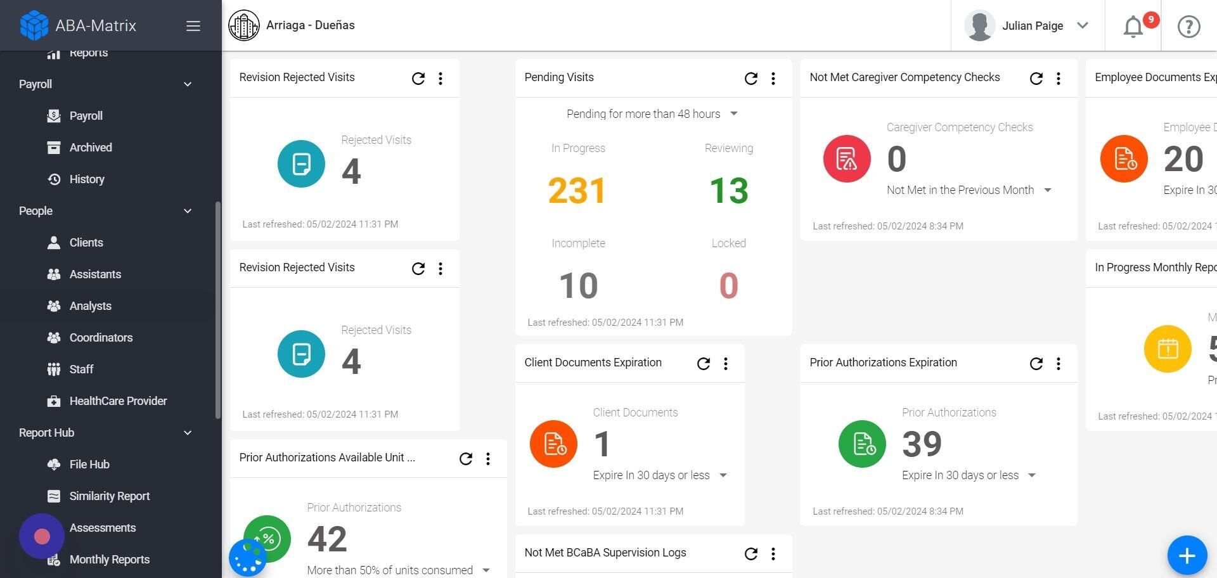
Task: Refresh the upper Revision Rejected Visits card
Action: (x=418, y=78)
